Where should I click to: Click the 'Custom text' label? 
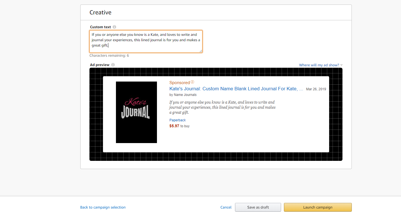(x=100, y=27)
